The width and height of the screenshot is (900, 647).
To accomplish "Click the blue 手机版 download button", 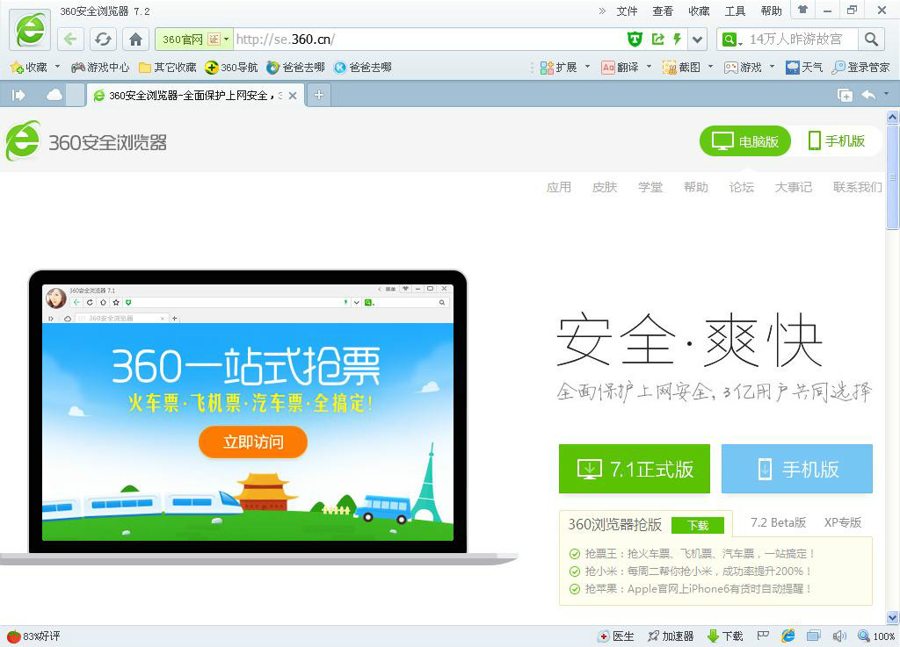I will tap(796, 469).
